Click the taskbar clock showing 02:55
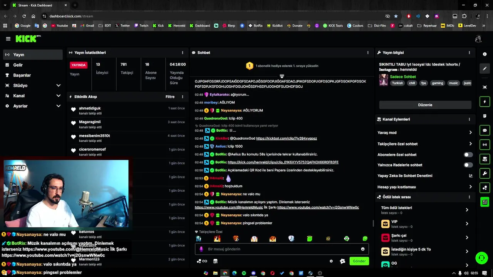Image resolution: width=493 pixels, height=277 pixels. tap(474, 273)
